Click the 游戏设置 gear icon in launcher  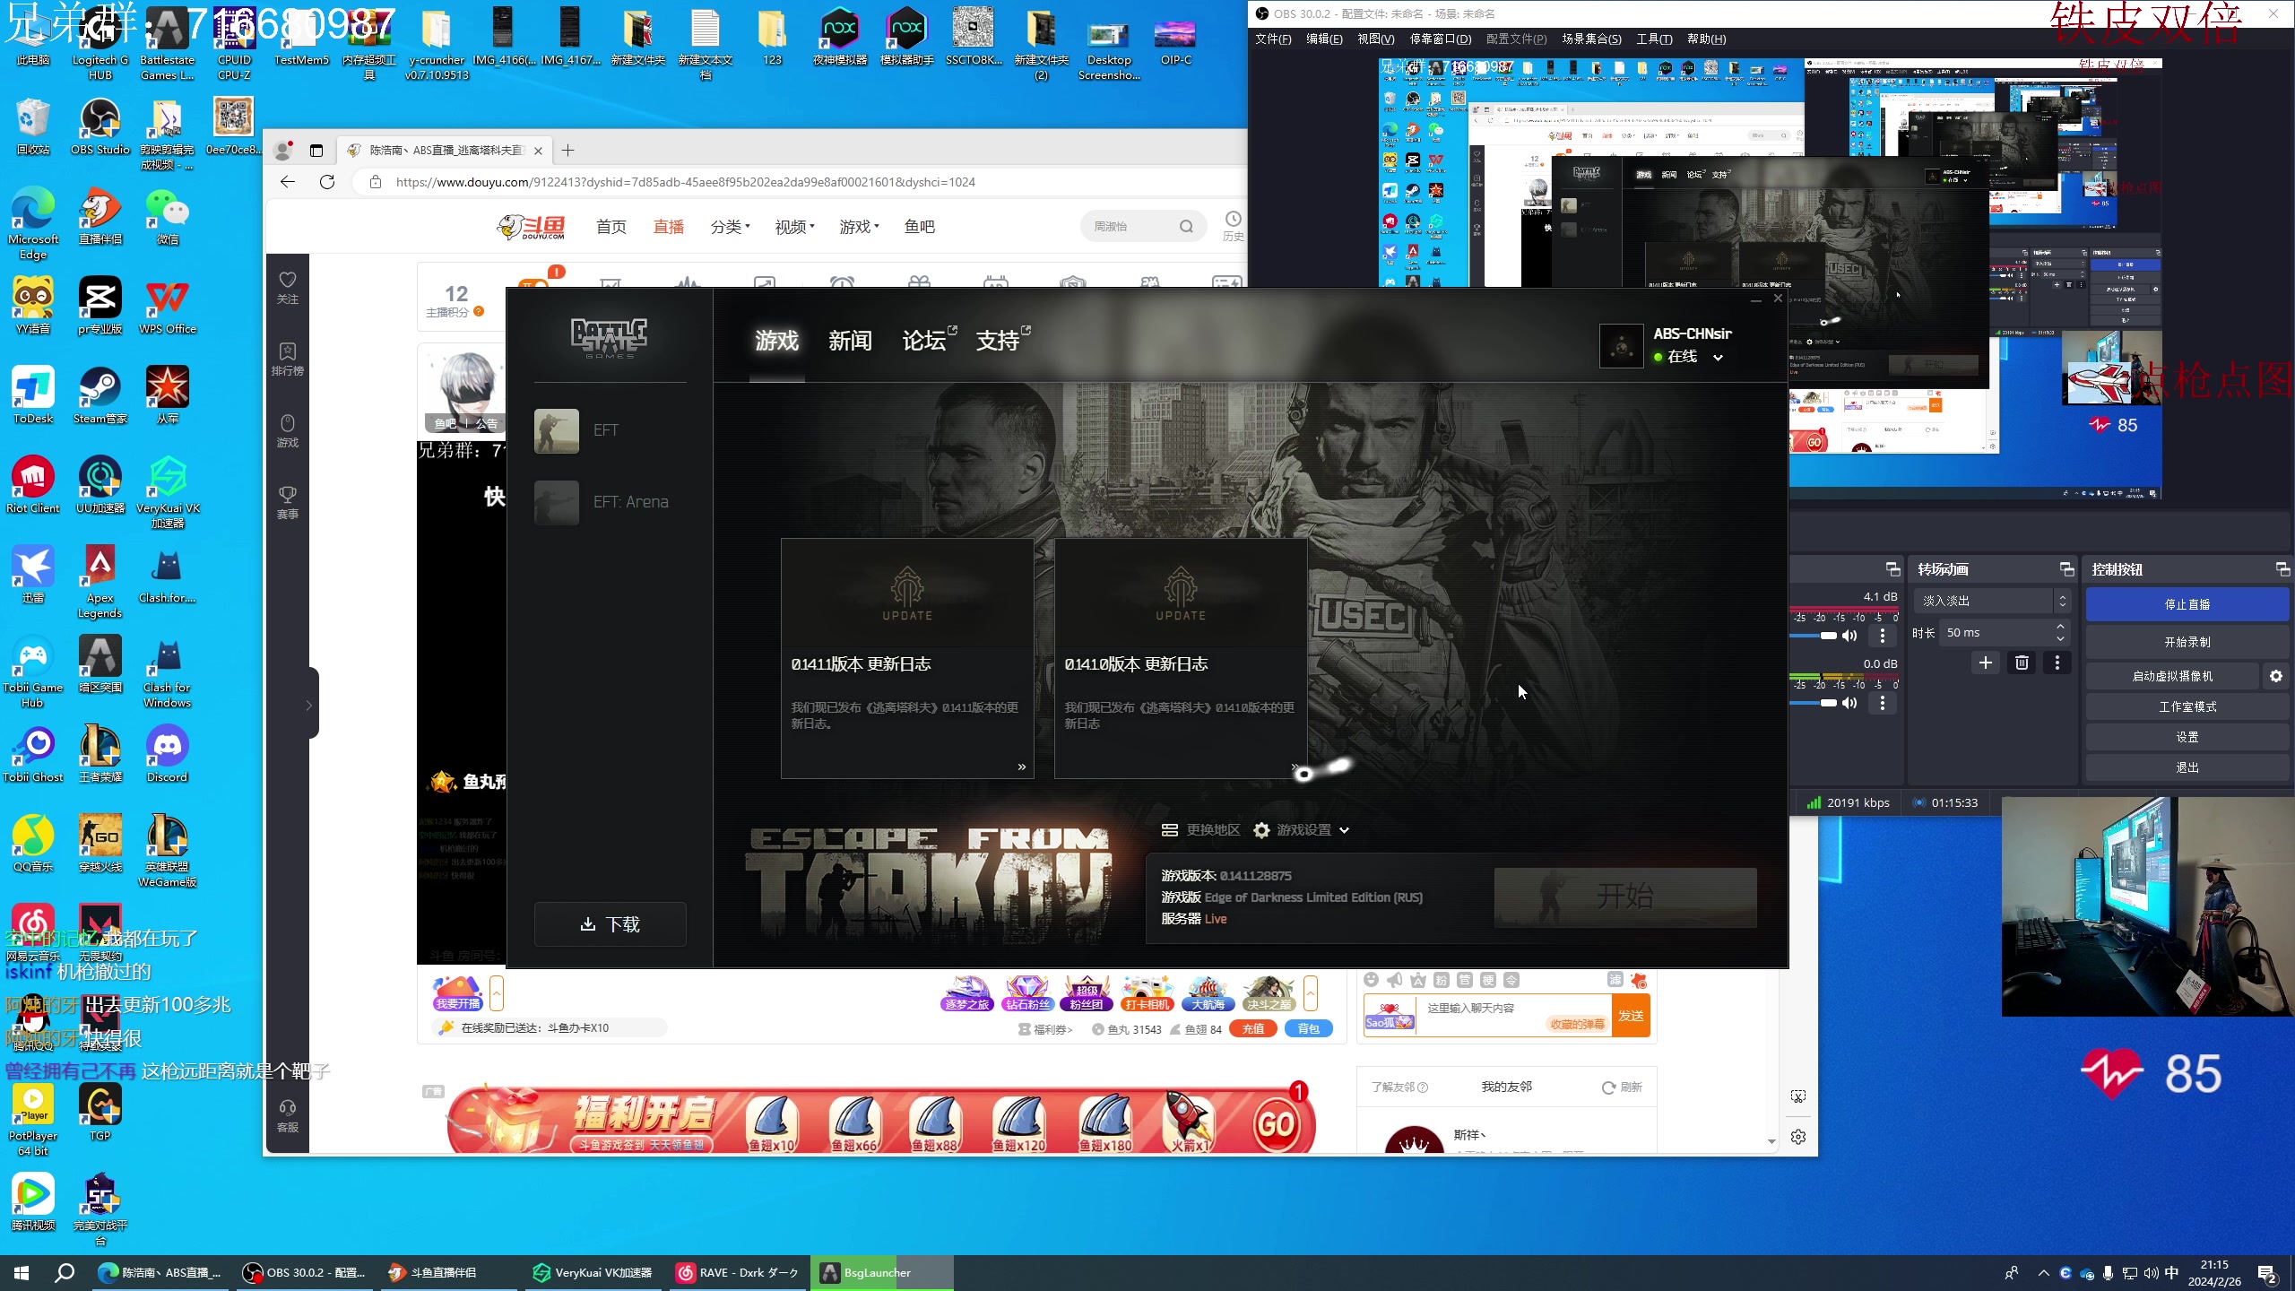[1261, 830]
